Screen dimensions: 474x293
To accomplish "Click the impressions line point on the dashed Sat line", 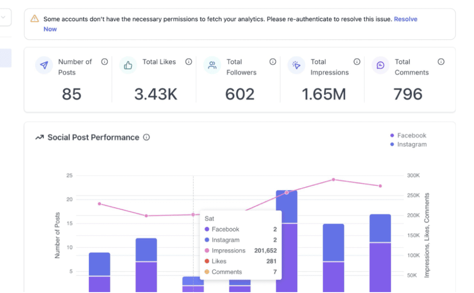I will (x=193, y=214).
